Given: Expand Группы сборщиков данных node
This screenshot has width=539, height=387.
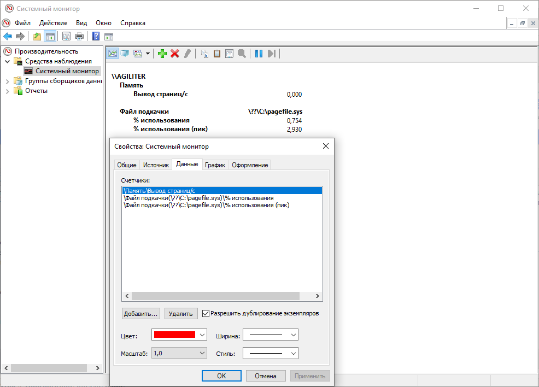Looking at the screenshot, I should click(8, 81).
